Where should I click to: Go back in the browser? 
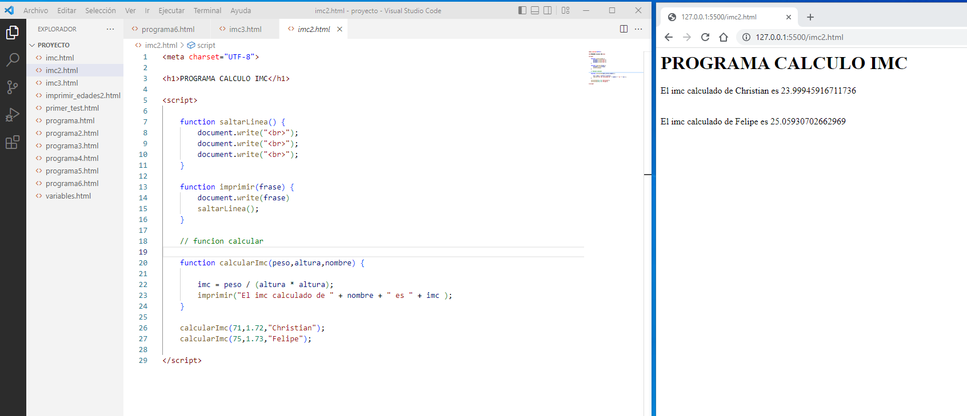[669, 37]
